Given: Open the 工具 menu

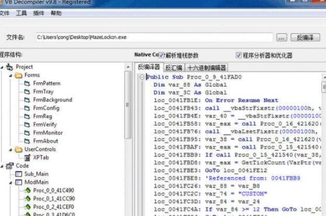Looking at the screenshot, I should pyautogui.click(x=22, y=13).
